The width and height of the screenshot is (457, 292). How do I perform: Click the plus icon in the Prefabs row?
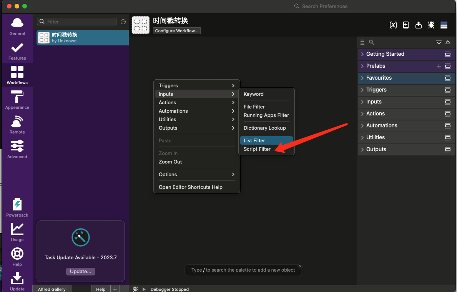point(439,66)
